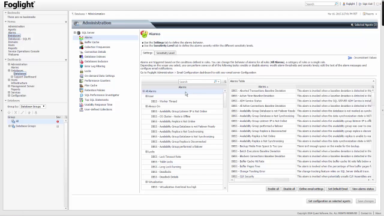Click the All group database icon
This screenshot has width=384, height=216.
[x=13, y=121]
